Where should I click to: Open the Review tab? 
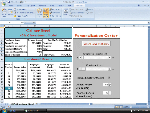pyautogui.click(x=61, y=6)
